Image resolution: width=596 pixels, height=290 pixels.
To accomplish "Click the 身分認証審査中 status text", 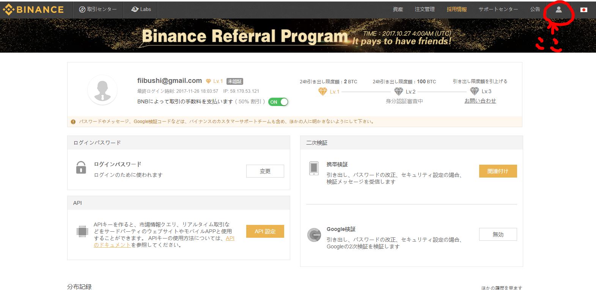I will (404, 101).
